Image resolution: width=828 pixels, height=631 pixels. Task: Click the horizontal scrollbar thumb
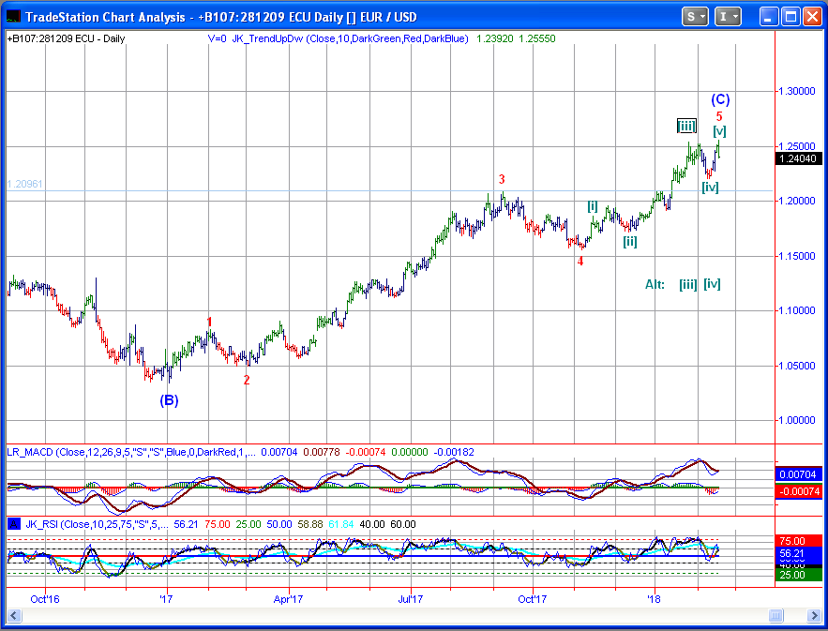point(775,615)
